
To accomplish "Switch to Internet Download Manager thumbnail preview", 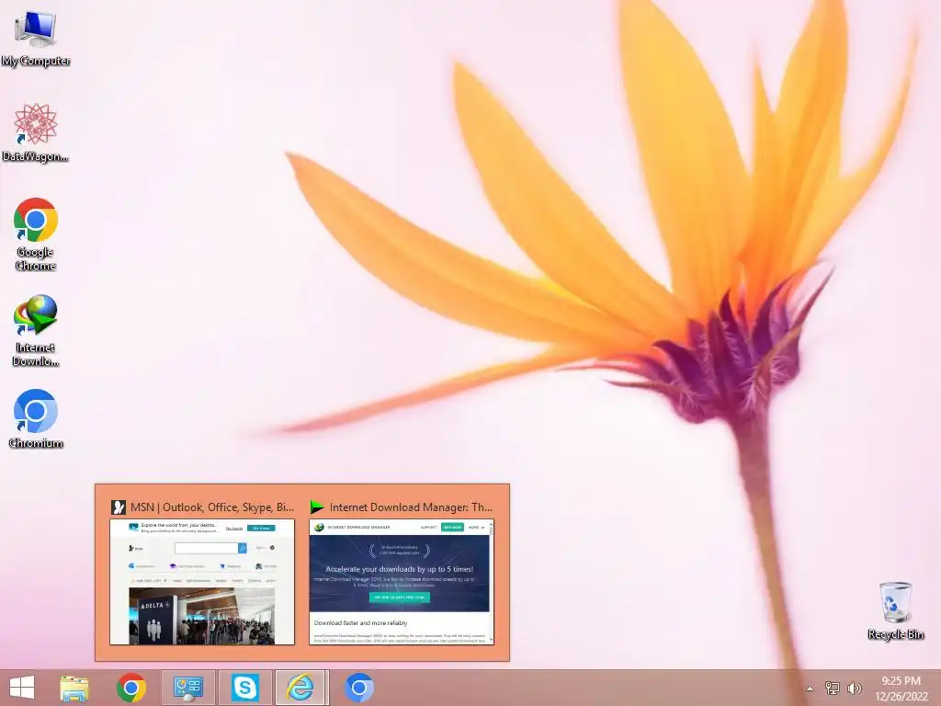I will [x=402, y=582].
